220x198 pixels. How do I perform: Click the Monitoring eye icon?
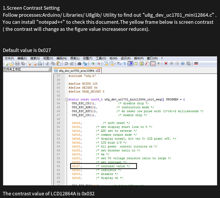[x=158, y=64]
